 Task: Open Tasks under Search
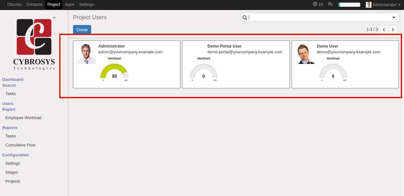point(11,94)
